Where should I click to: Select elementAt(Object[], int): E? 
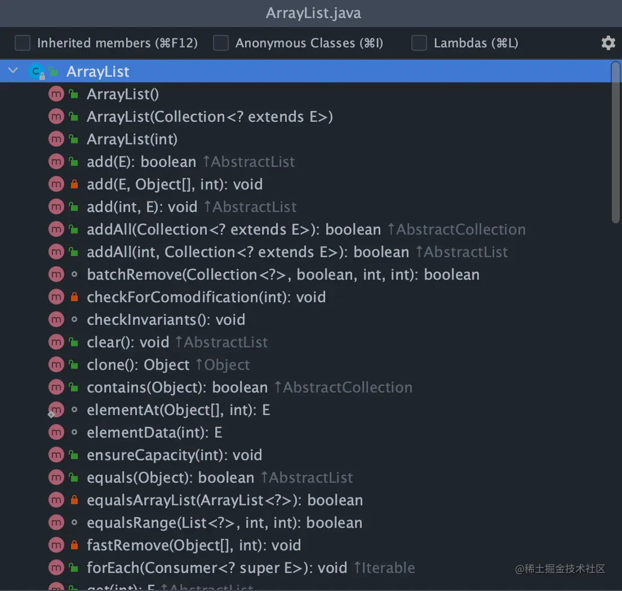click(x=179, y=411)
